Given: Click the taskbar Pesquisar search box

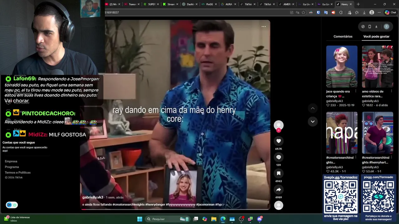Looking at the screenshot, I should point(167,219).
